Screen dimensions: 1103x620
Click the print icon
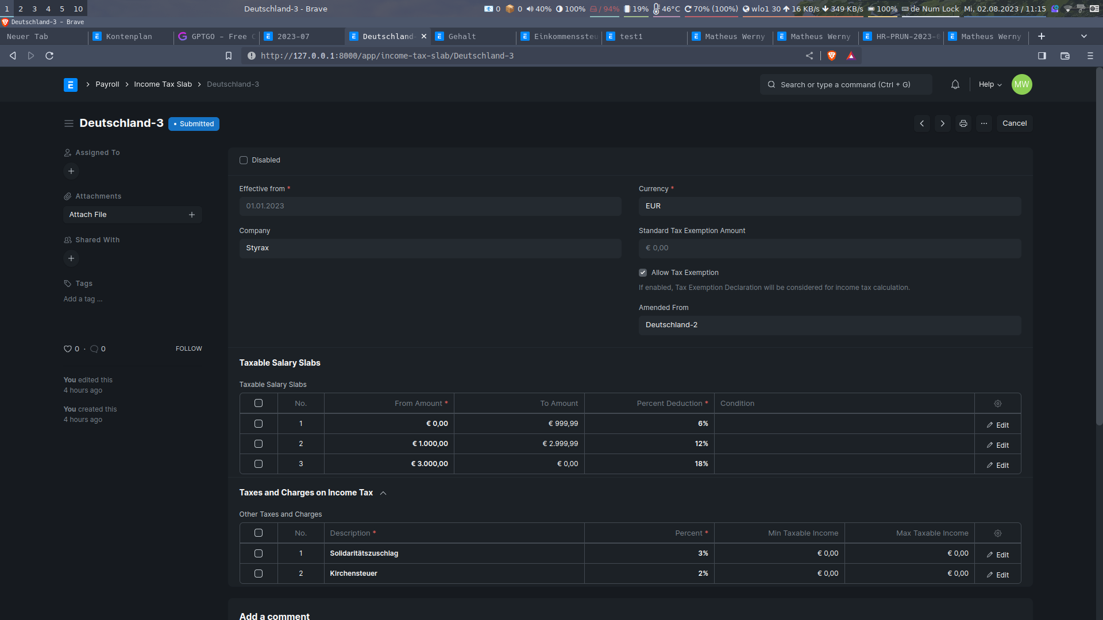point(963,123)
